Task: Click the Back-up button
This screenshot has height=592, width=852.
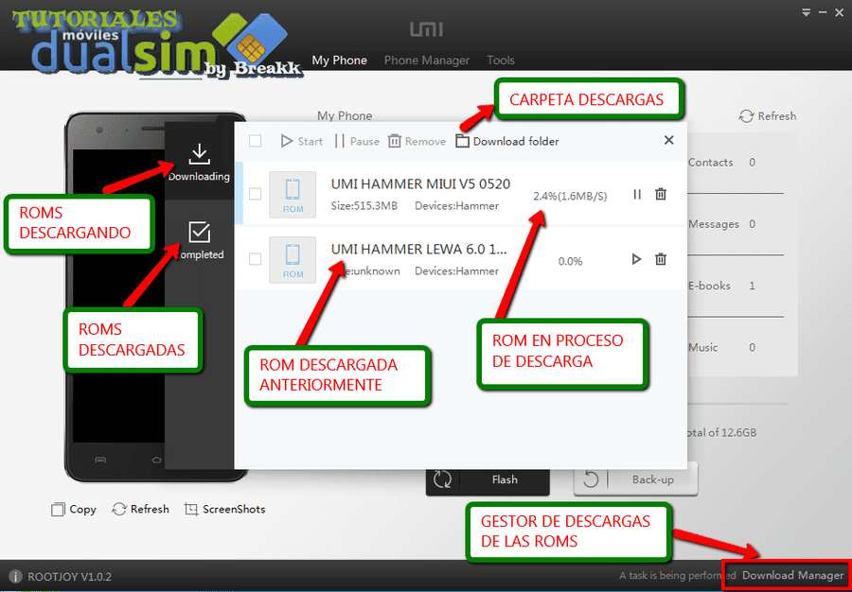Action: click(x=636, y=479)
